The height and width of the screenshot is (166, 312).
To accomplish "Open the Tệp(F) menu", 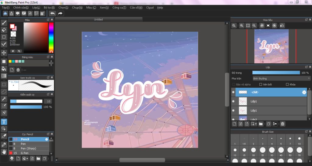I will 5,8.
